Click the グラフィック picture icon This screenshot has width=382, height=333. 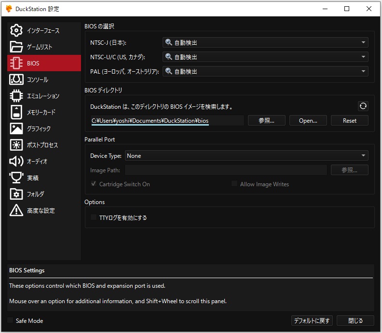pos(16,128)
